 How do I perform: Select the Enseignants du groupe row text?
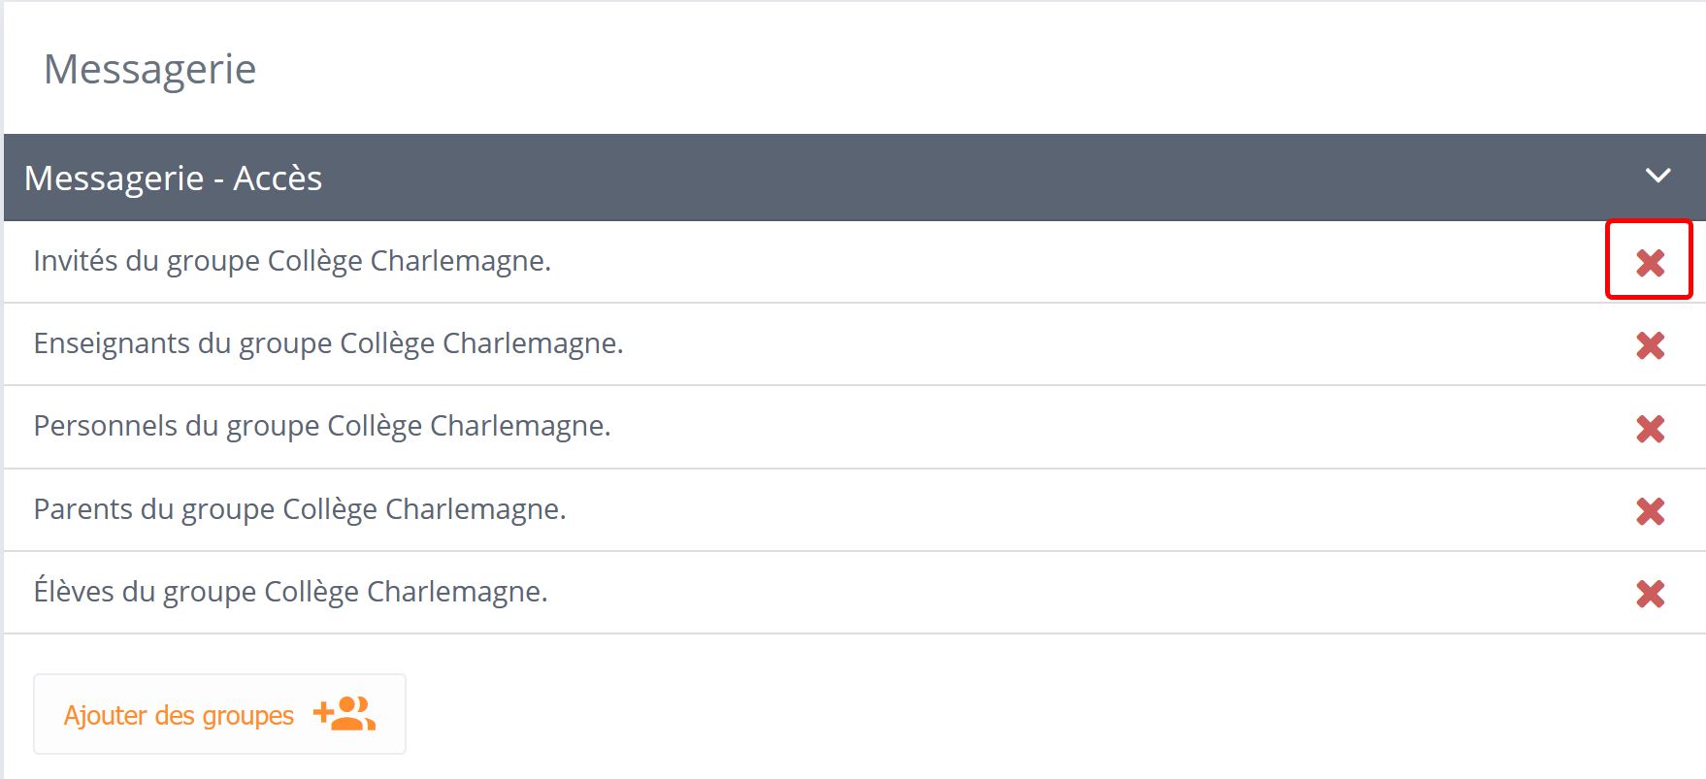328,343
